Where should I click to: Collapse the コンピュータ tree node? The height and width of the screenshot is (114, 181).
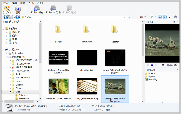[4, 50]
